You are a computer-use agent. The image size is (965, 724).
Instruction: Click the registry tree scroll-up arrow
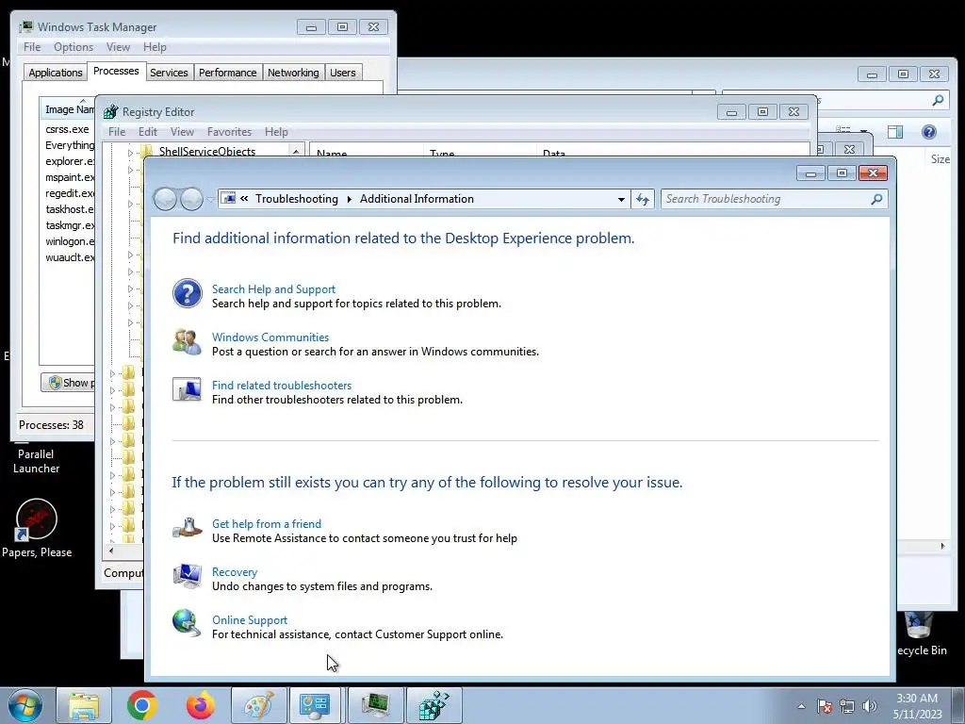(x=296, y=151)
